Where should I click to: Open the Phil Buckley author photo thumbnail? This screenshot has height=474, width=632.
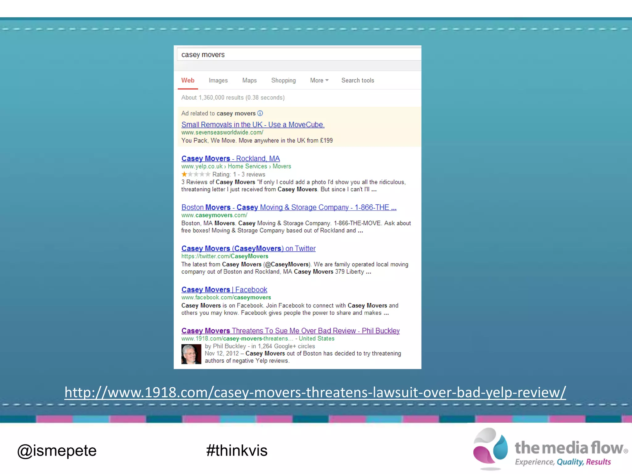191,354
